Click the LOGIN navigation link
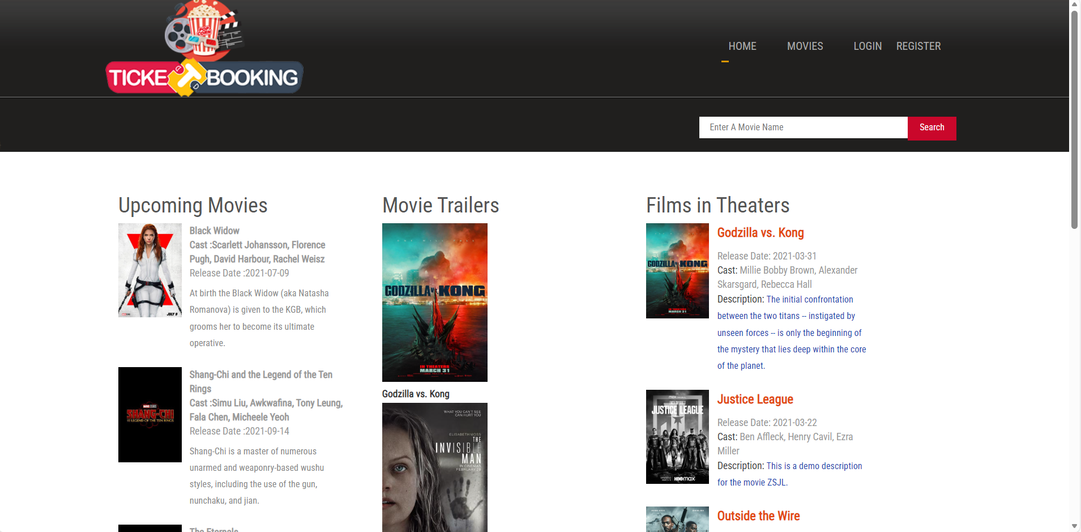The height and width of the screenshot is (532, 1081). pos(867,46)
